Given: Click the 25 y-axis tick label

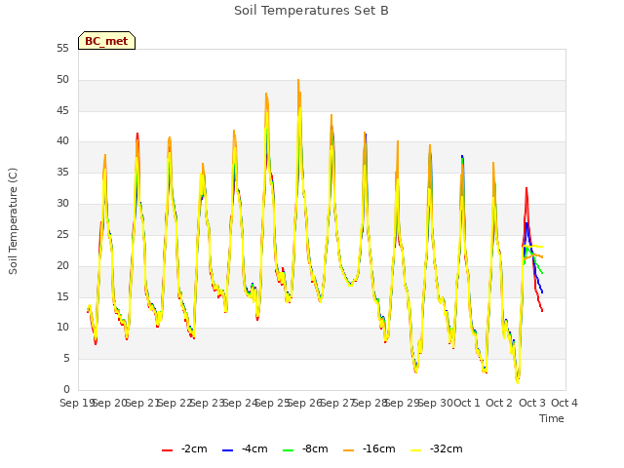Looking at the screenshot, I should pyautogui.click(x=62, y=234).
